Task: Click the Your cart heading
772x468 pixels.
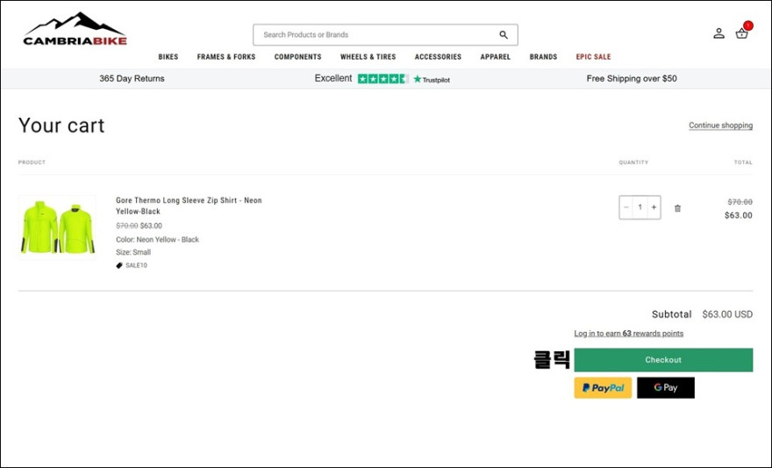Action: [x=61, y=126]
